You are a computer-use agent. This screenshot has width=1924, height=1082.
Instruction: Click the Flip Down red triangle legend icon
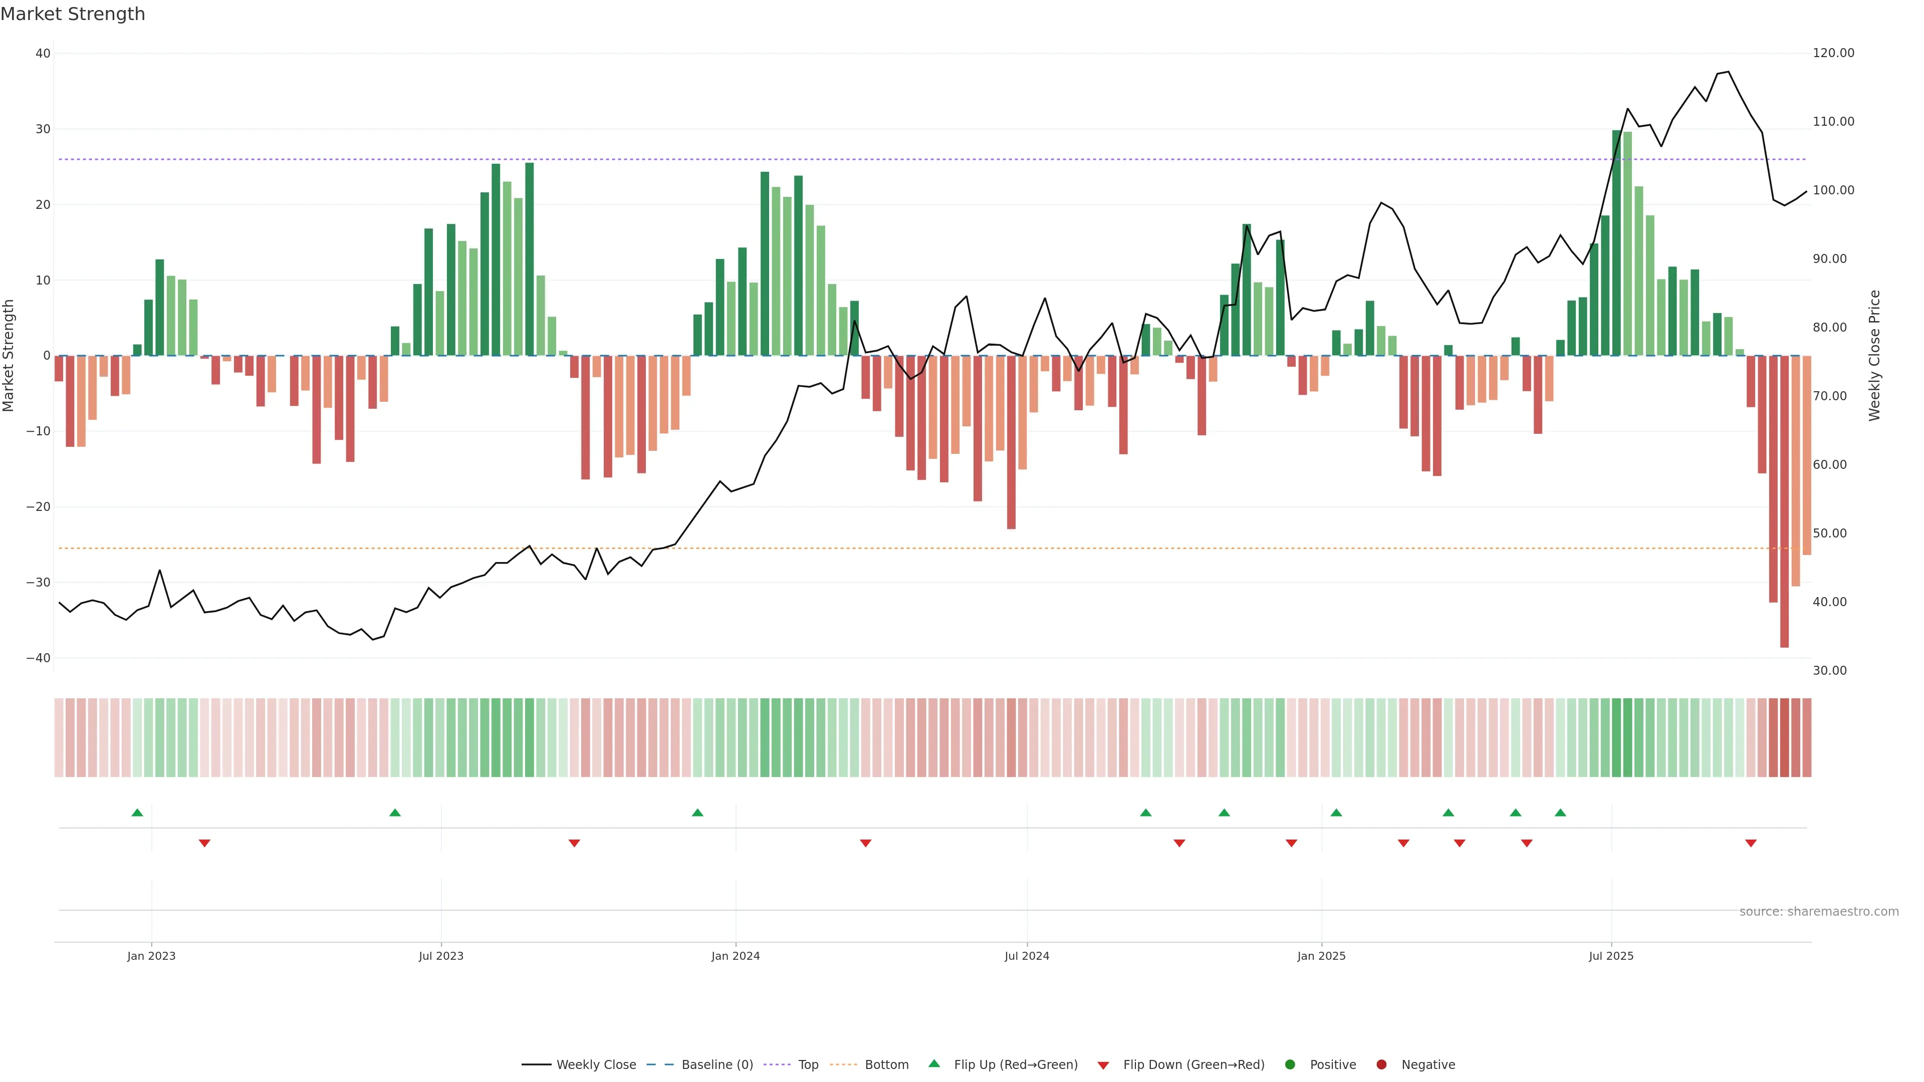tap(1103, 1065)
